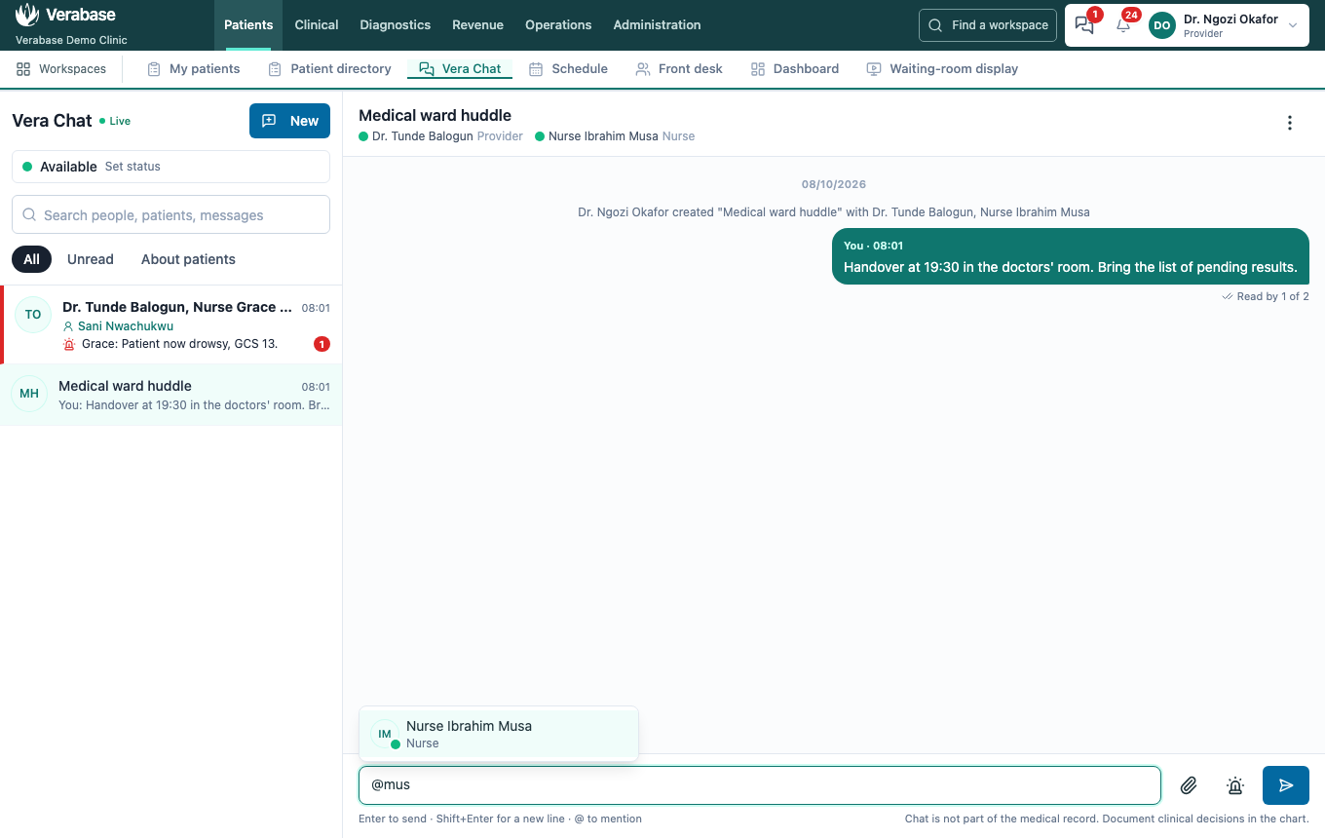The width and height of the screenshot is (1325, 838).
Task: Click the Set status link
Action: 132,167
